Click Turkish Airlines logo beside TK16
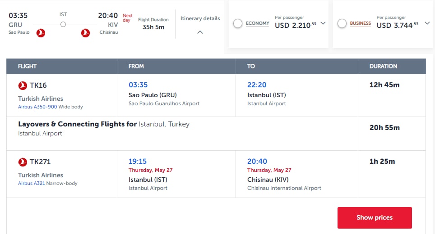This screenshot has width=435, height=234. tap(23, 85)
